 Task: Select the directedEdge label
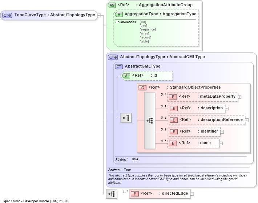coord(175,194)
